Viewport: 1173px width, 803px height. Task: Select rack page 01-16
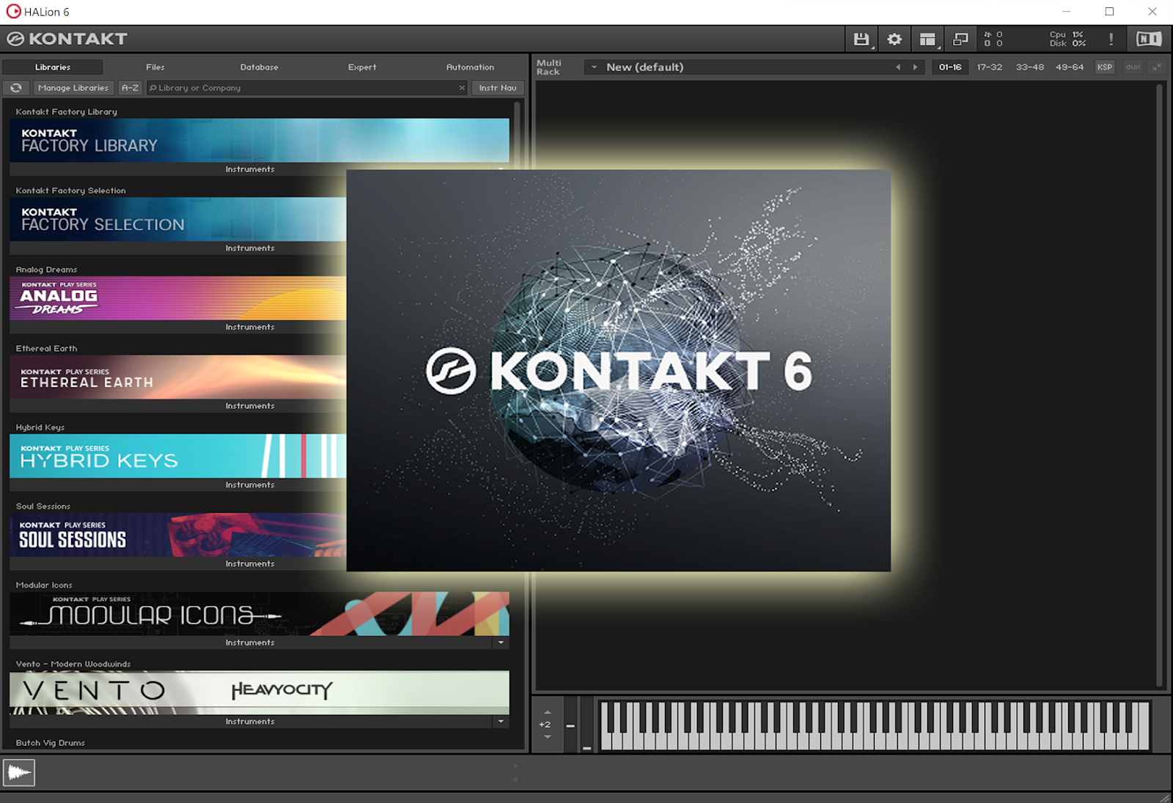coord(950,67)
